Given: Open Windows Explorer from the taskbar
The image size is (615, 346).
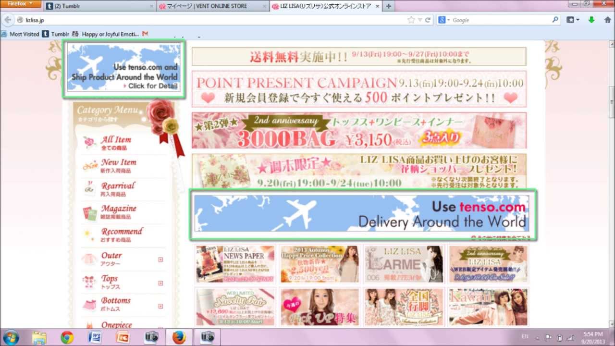Looking at the screenshot, I should [x=39, y=337].
